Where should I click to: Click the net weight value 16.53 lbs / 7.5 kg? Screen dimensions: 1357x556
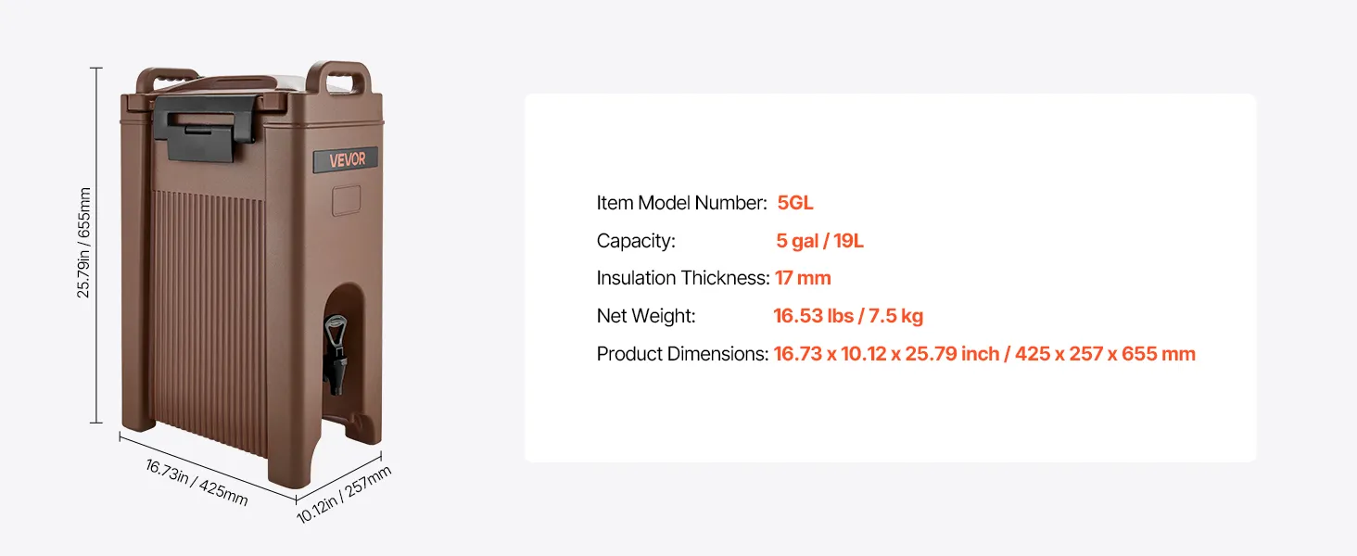[x=848, y=316]
